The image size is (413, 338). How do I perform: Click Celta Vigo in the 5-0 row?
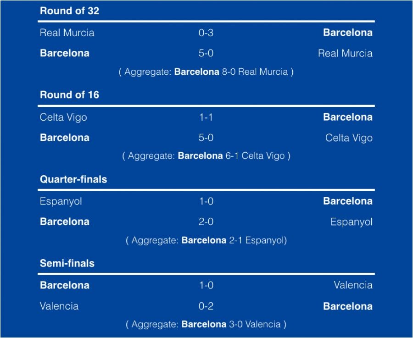[x=349, y=138]
